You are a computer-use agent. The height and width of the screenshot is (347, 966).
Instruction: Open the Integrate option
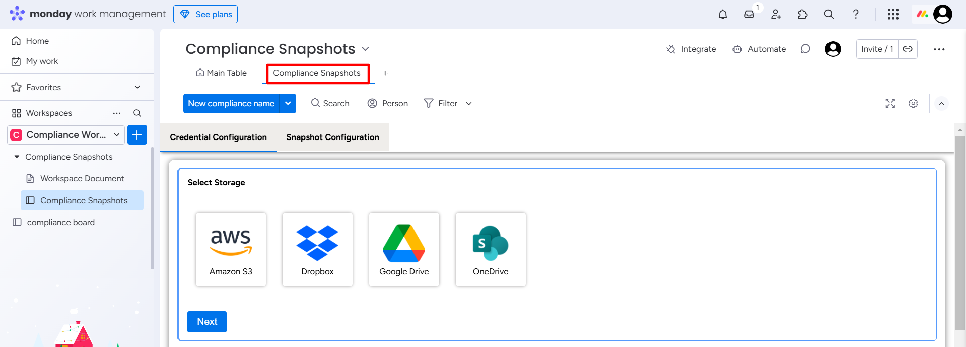[x=691, y=49]
